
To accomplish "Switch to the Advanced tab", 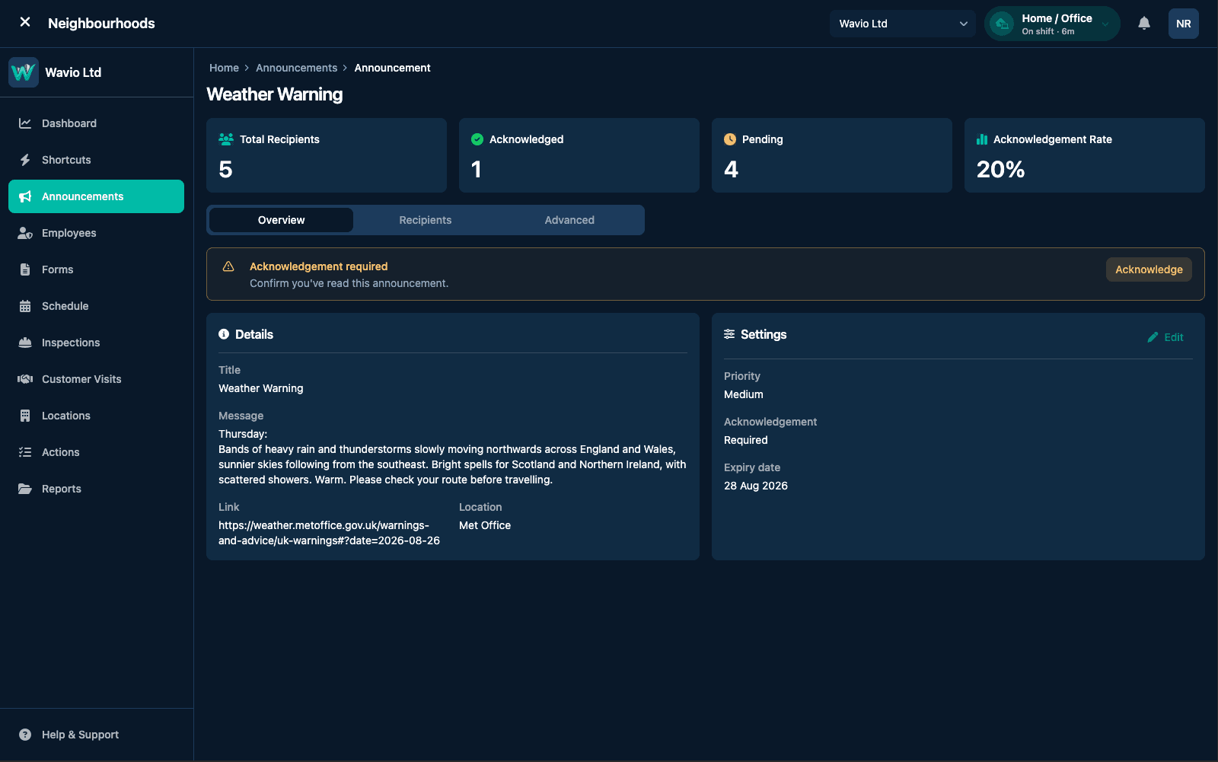I will [569, 220].
